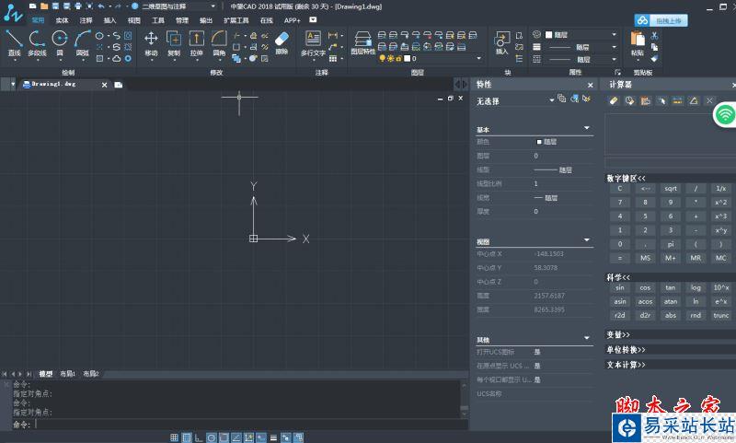Viewport: 736px width, 443px height.
Task: Pick the Erase (删除) eraser tool
Action: (282, 42)
